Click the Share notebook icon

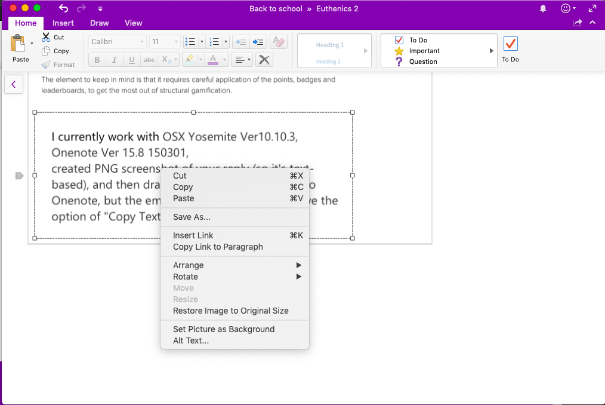coord(577,23)
